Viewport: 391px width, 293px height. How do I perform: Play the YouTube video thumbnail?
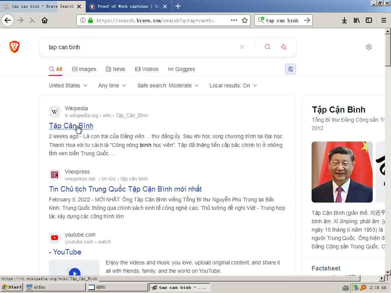pos(74,267)
